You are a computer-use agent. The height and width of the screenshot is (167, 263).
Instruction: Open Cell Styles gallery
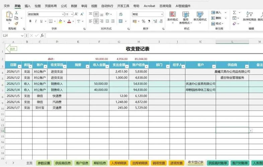point(200,17)
